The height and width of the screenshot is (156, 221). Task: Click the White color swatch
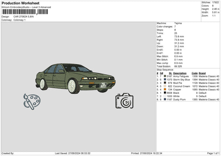[x=165, y=96]
